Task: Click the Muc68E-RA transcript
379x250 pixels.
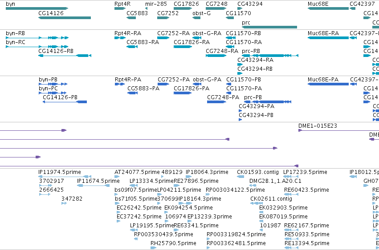Action: (x=328, y=38)
